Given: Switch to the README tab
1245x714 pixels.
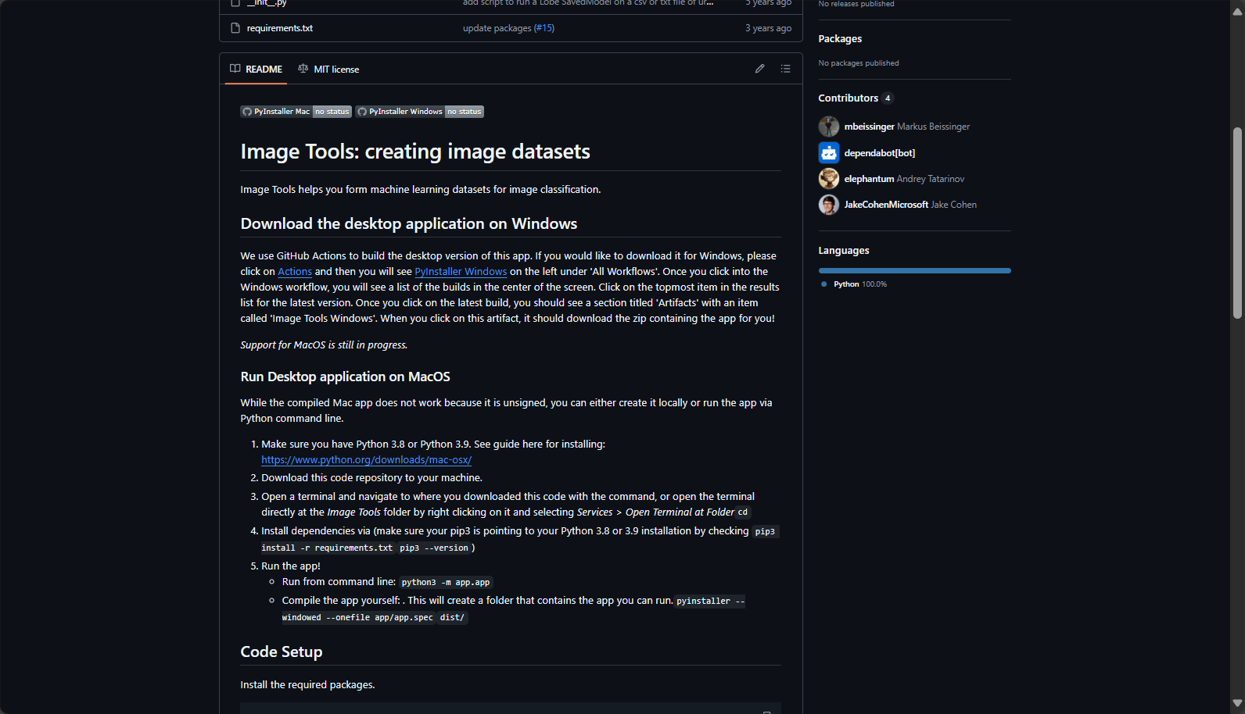Looking at the screenshot, I should (257, 69).
